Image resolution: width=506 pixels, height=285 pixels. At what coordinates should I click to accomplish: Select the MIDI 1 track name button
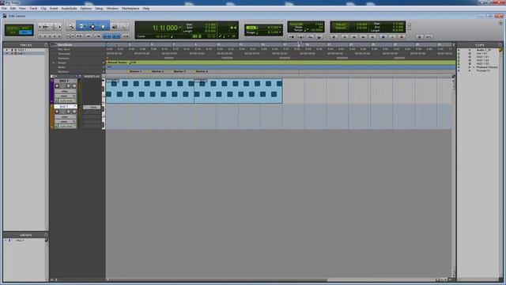(65, 81)
